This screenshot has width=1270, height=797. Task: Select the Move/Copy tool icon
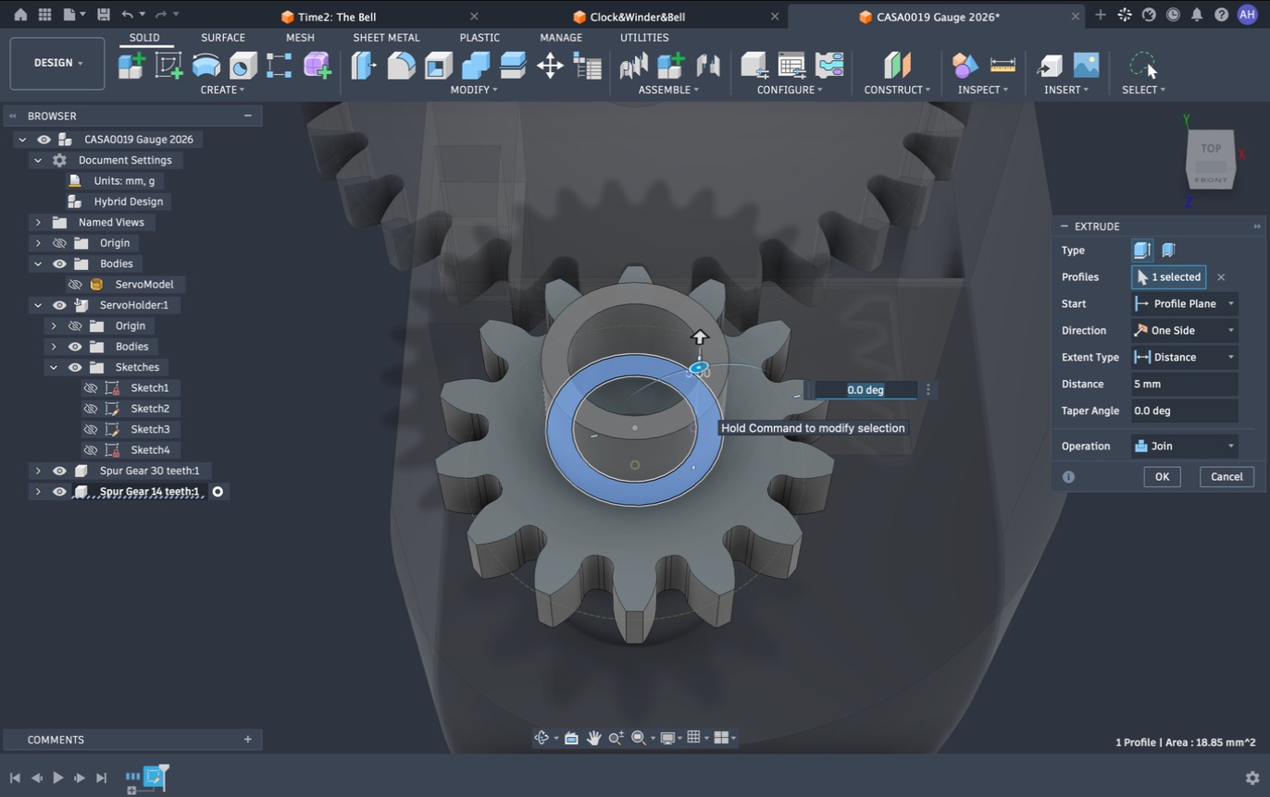[x=550, y=65]
